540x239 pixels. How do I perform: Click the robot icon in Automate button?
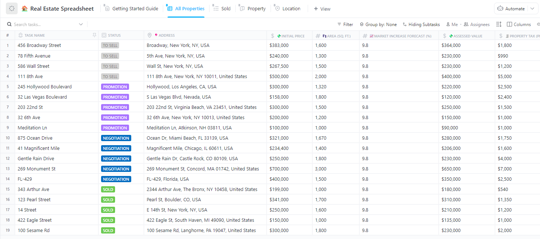(x=500, y=8)
